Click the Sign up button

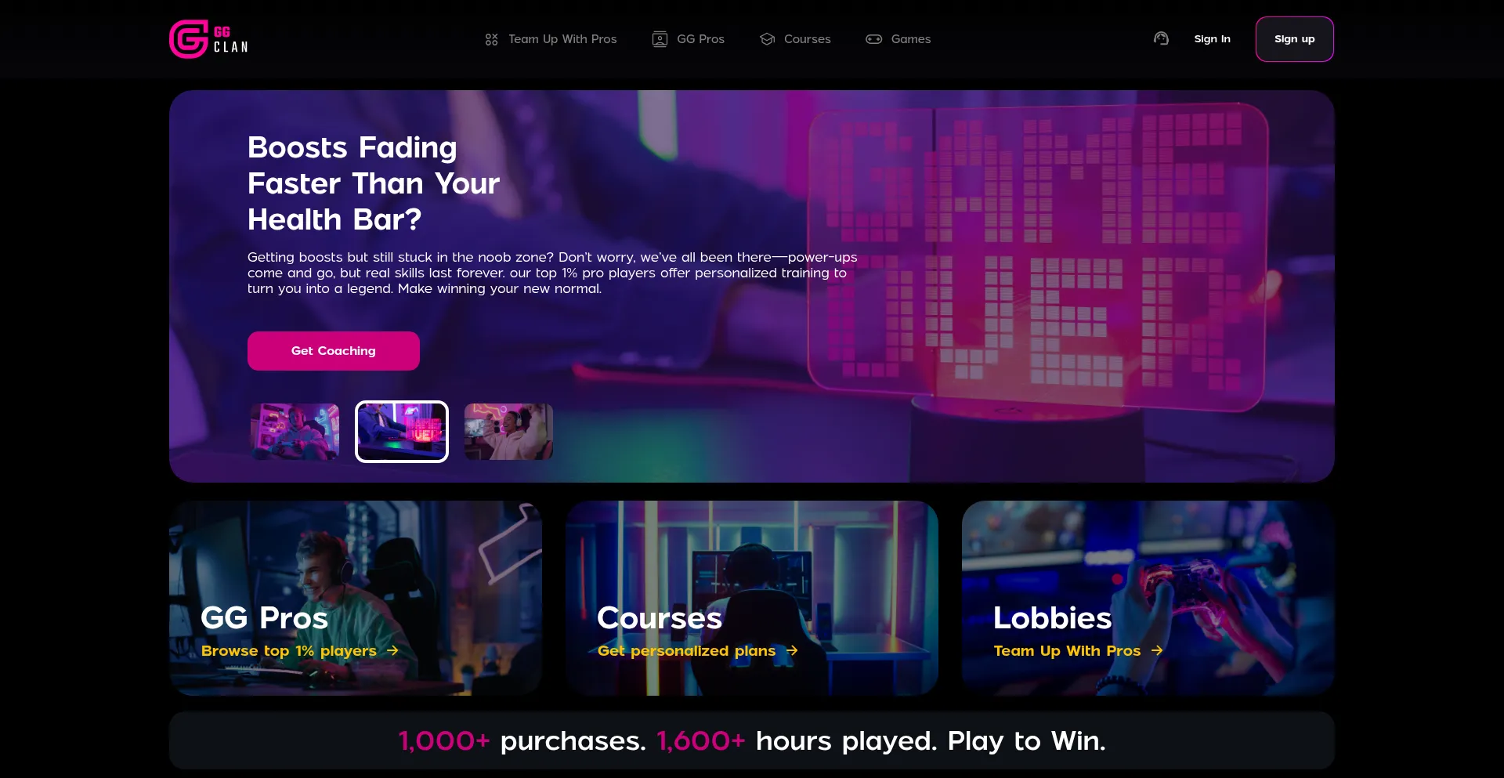[1294, 39]
